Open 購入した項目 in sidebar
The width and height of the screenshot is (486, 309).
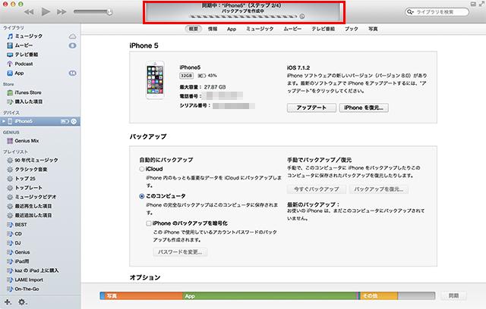click(25, 101)
